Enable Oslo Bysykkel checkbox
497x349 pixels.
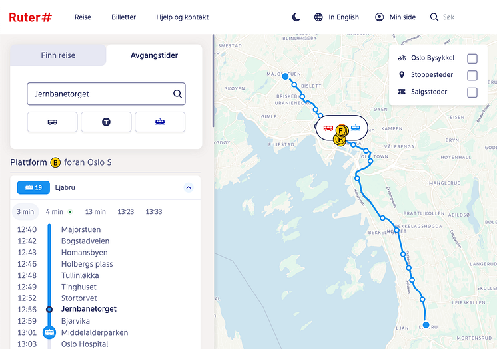point(472,58)
